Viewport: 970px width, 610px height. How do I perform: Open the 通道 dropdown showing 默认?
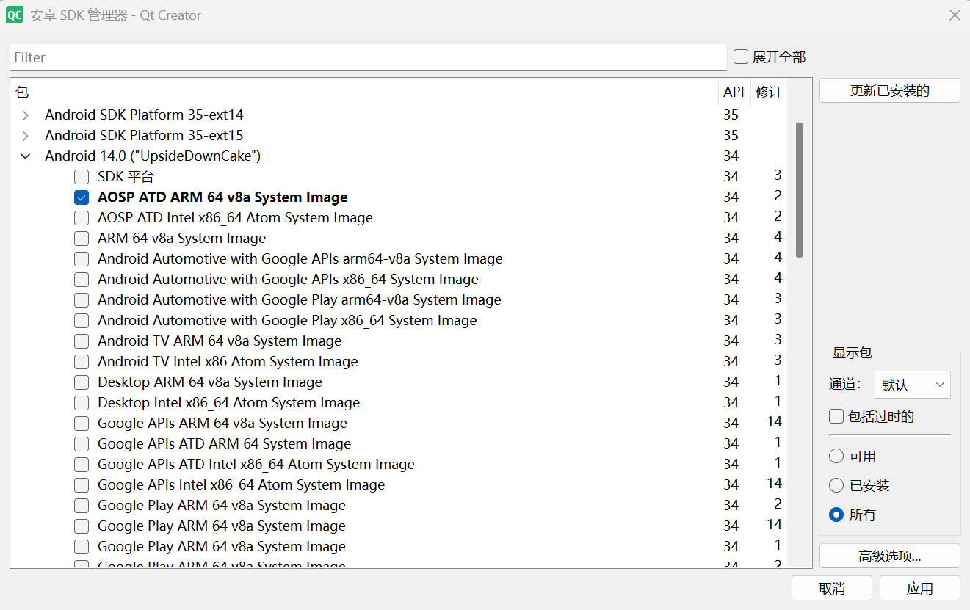pos(912,385)
